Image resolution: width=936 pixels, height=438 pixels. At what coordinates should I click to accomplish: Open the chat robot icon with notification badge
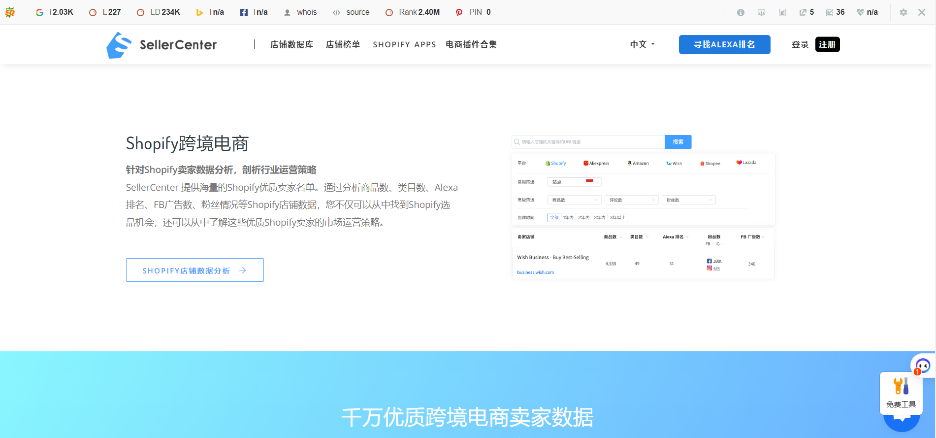(922, 366)
